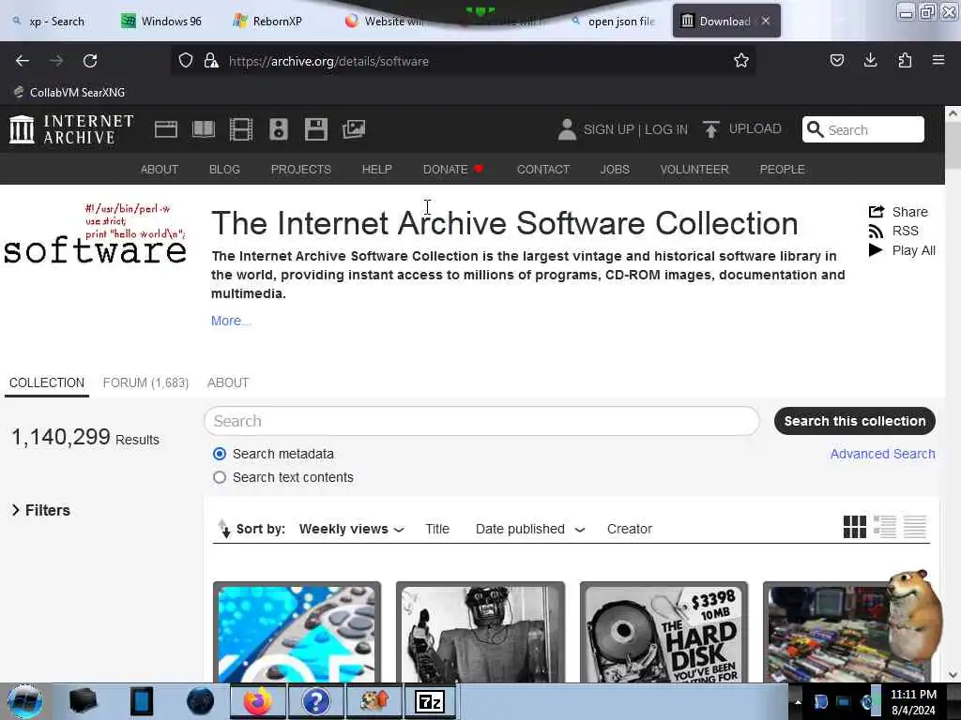
Task: Switch to extended list view
Action: tap(884, 527)
